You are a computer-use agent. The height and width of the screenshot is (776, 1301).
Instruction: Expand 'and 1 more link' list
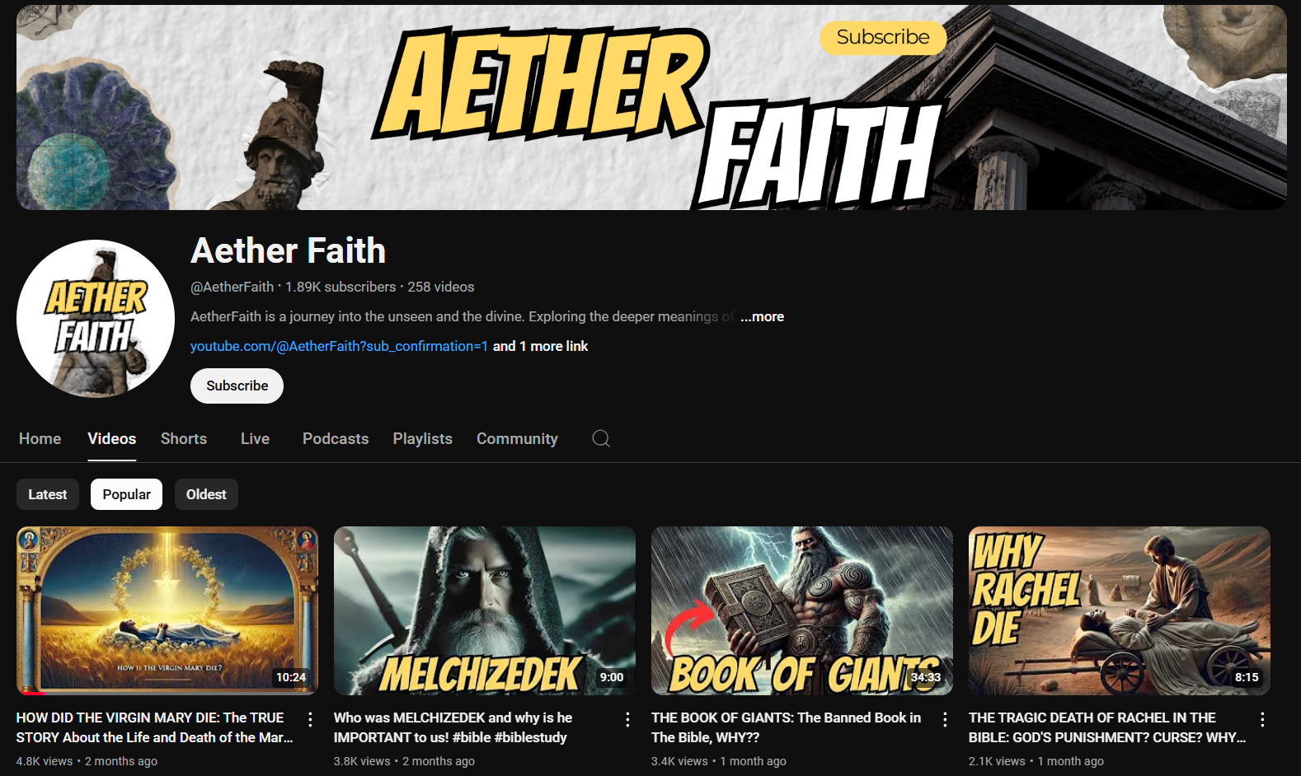point(540,346)
